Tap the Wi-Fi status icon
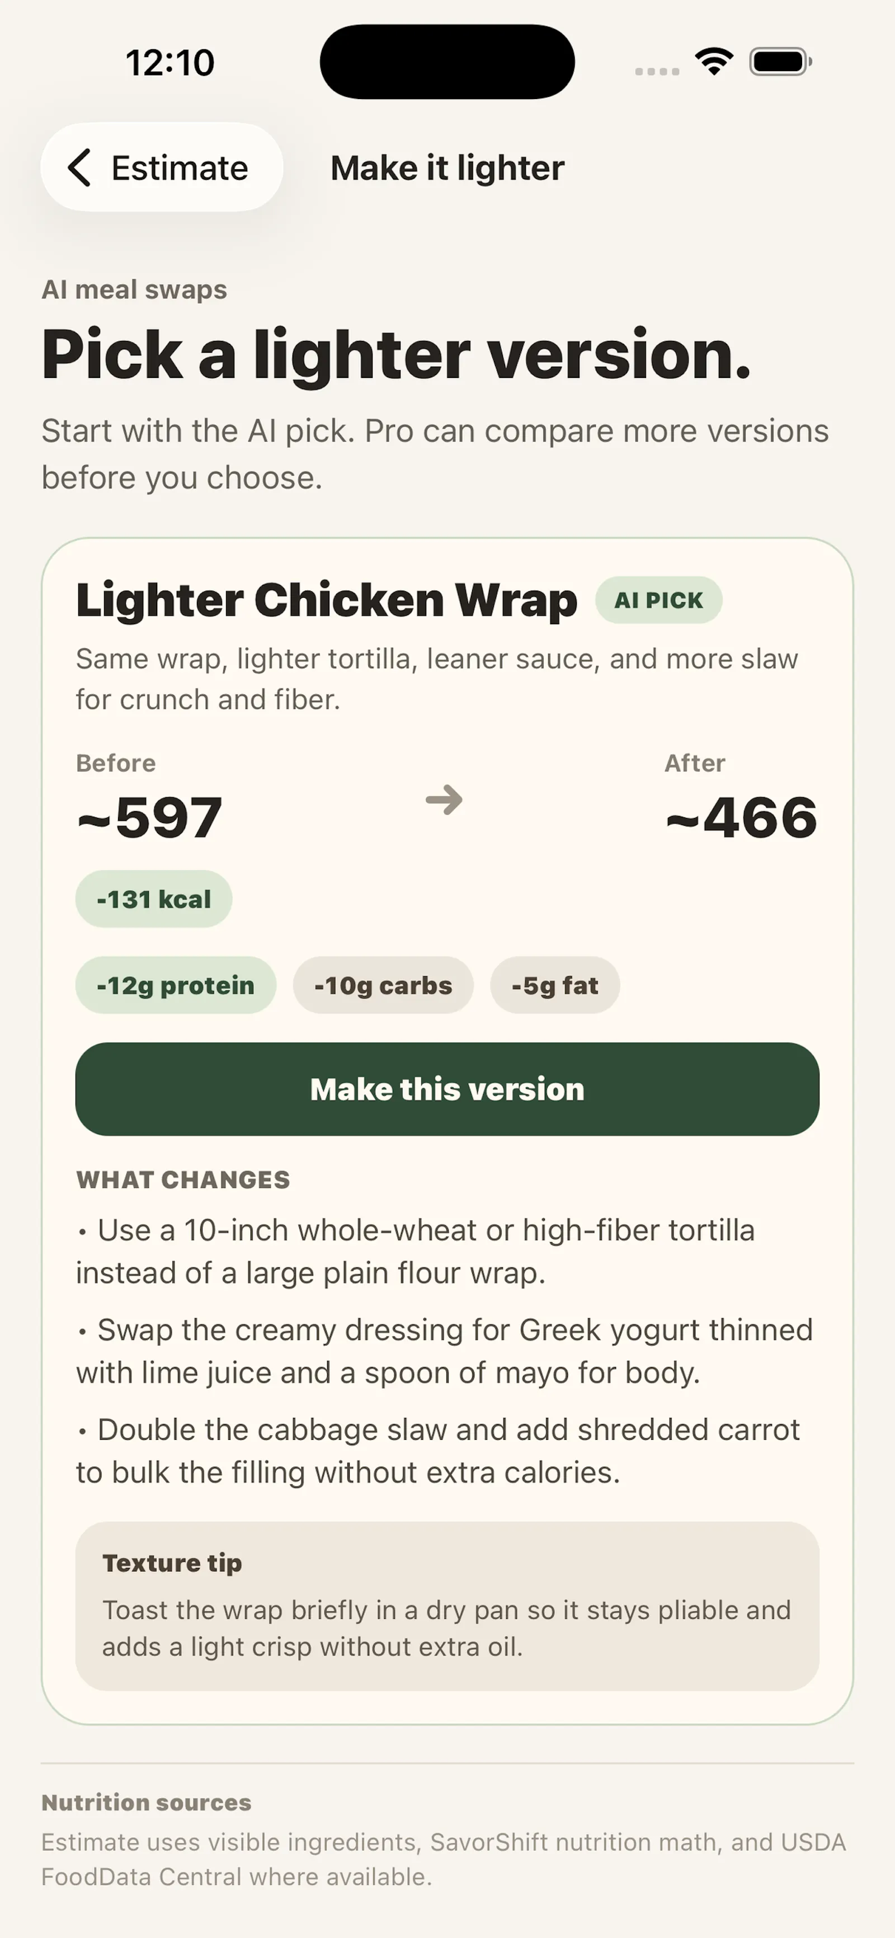Image resolution: width=895 pixels, height=1938 pixels. 714,62
